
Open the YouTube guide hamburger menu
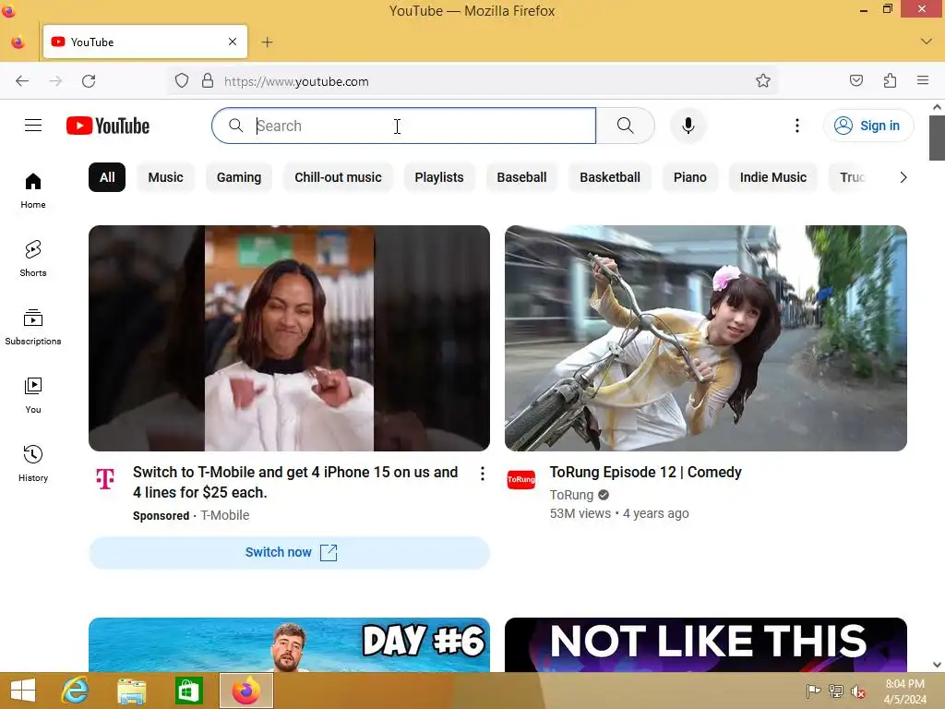point(33,126)
